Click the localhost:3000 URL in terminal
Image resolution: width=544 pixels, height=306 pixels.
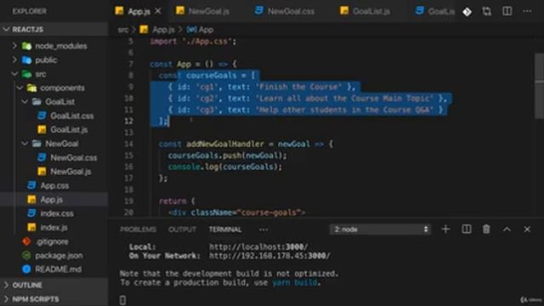click(x=258, y=247)
